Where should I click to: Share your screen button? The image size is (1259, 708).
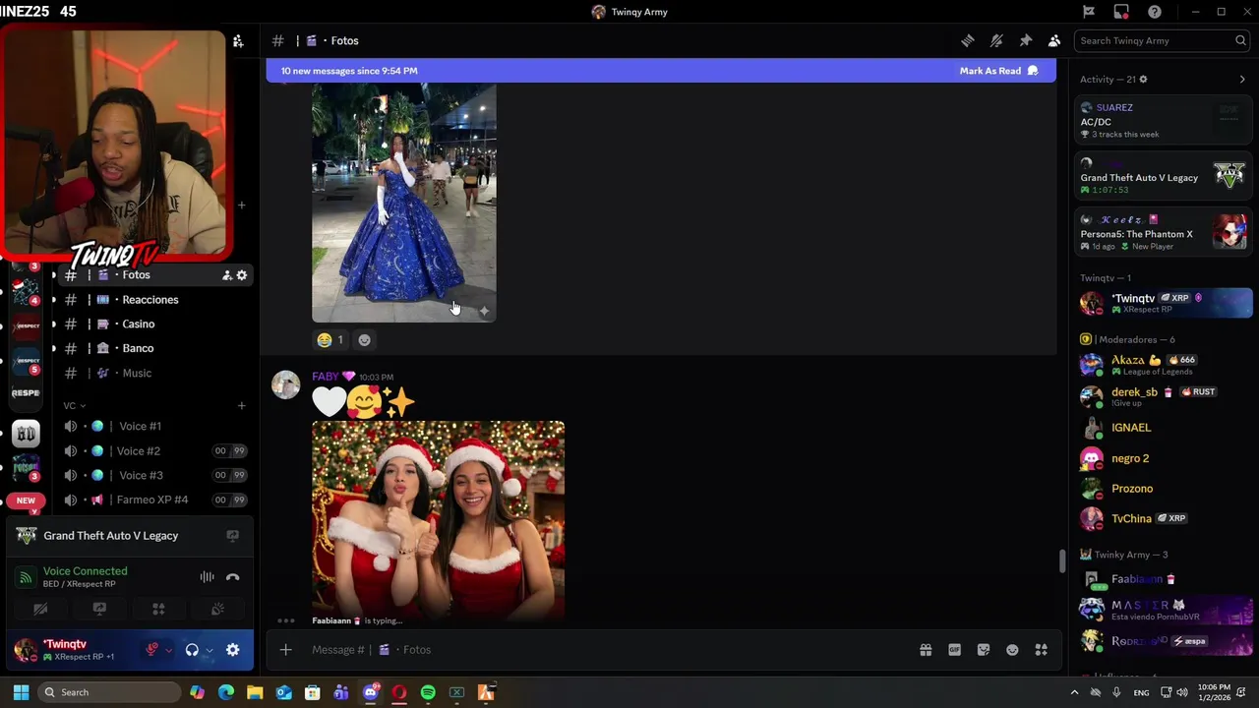click(99, 610)
